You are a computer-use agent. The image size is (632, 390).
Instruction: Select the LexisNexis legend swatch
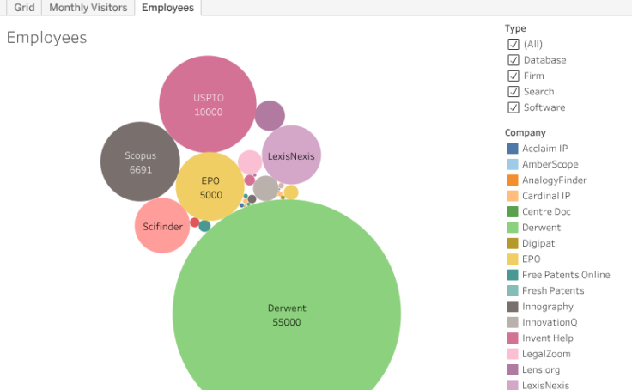[x=513, y=385]
